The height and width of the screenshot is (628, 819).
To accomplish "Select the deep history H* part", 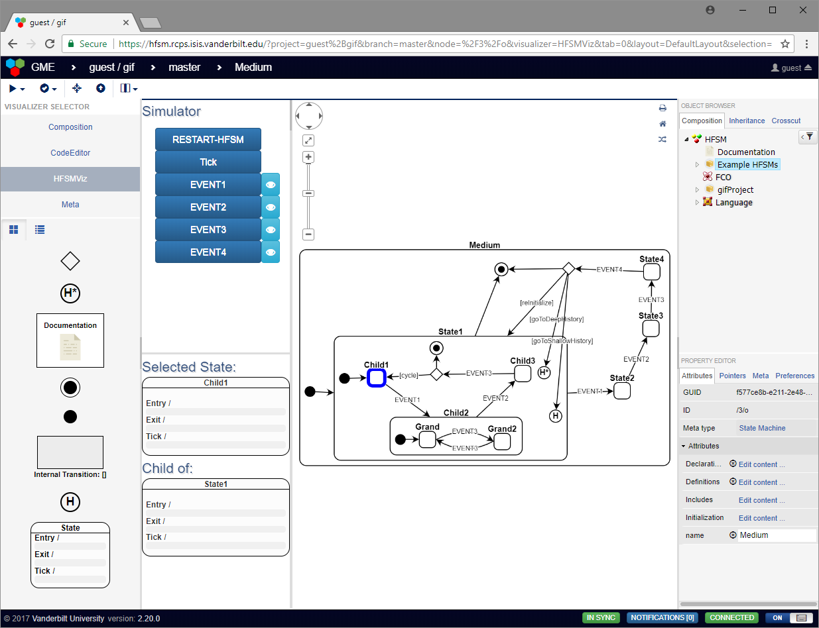I will click(70, 293).
